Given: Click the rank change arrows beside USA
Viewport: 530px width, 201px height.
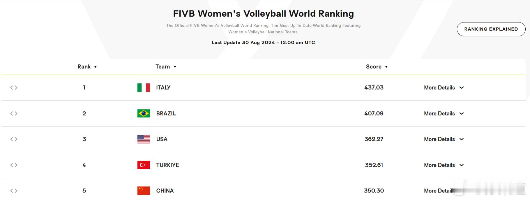Looking at the screenshot, I should (x=14, y=139).
